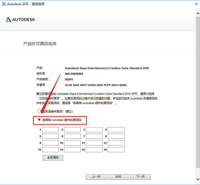This screenshot has height=185, width=200.
Task: Click the 申请号 label
Action: coord(41,85)
